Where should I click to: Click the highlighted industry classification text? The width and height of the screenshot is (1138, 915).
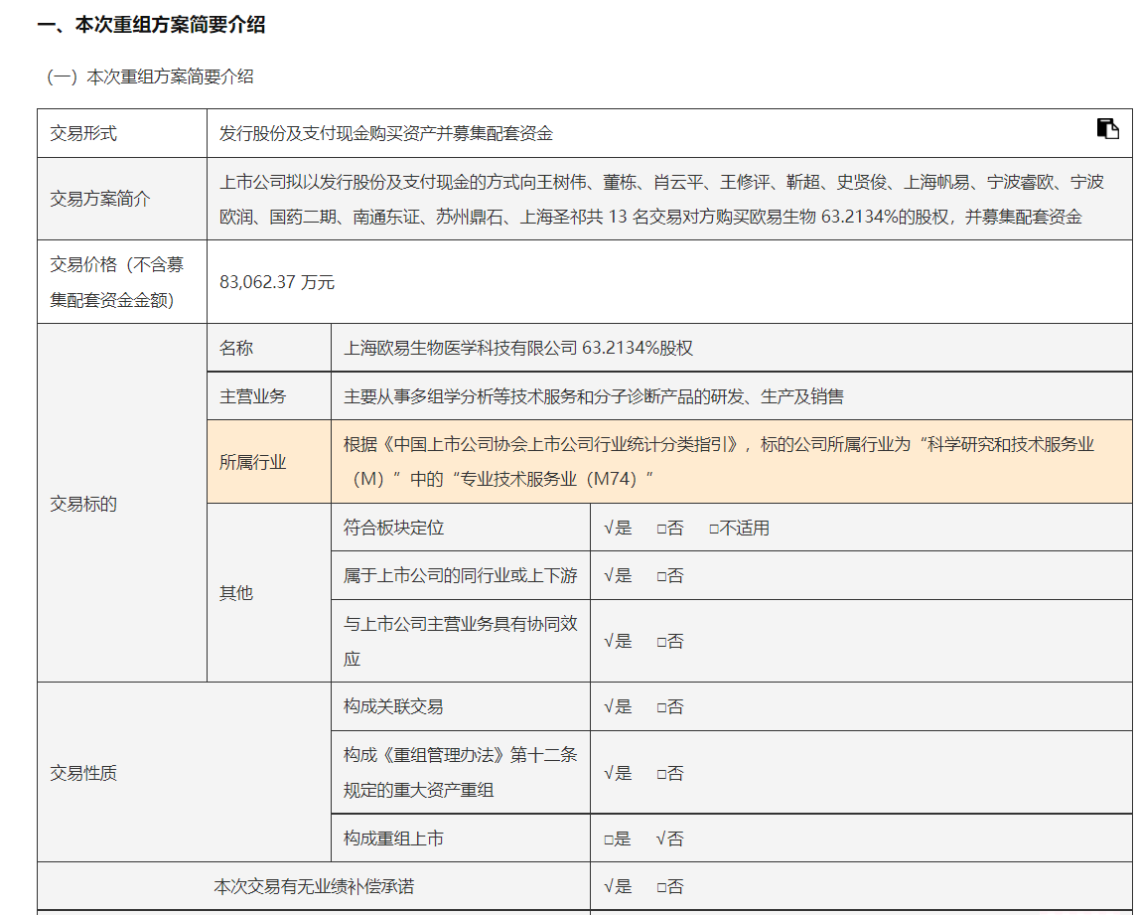[x=719, y=462]
